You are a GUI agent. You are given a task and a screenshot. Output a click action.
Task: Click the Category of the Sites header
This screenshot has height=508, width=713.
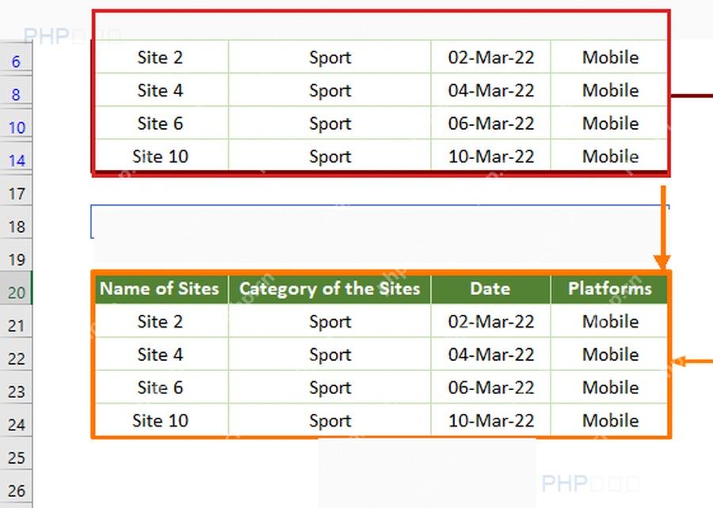tap(330, 289)
